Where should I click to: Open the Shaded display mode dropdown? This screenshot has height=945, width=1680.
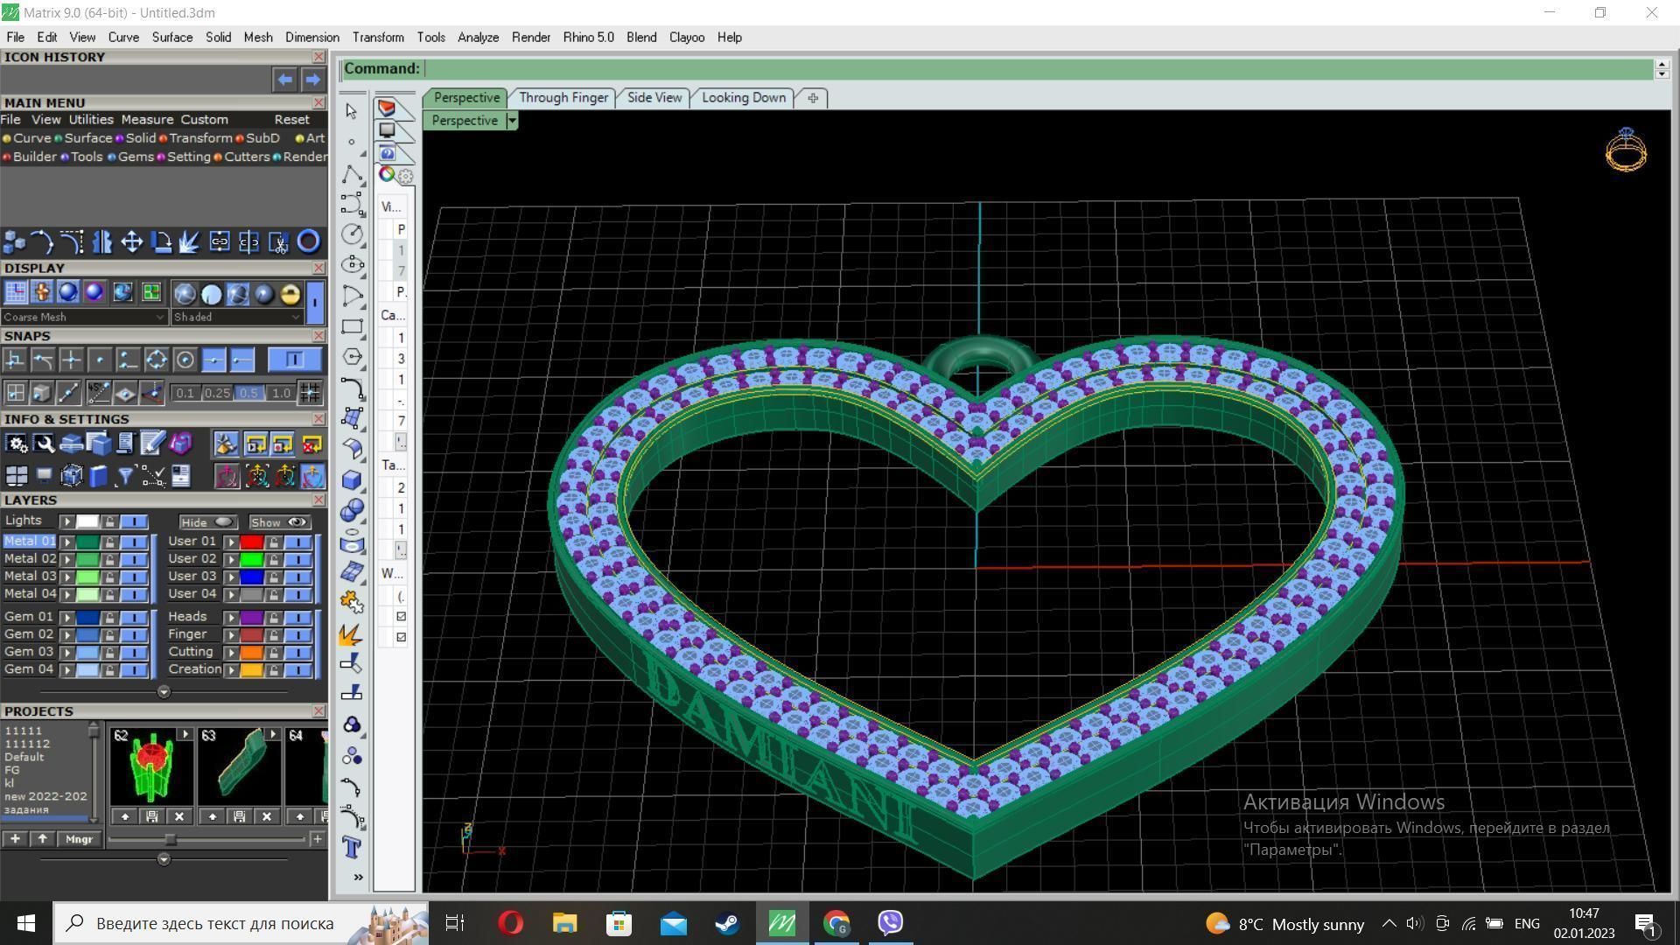coord(237,317)
